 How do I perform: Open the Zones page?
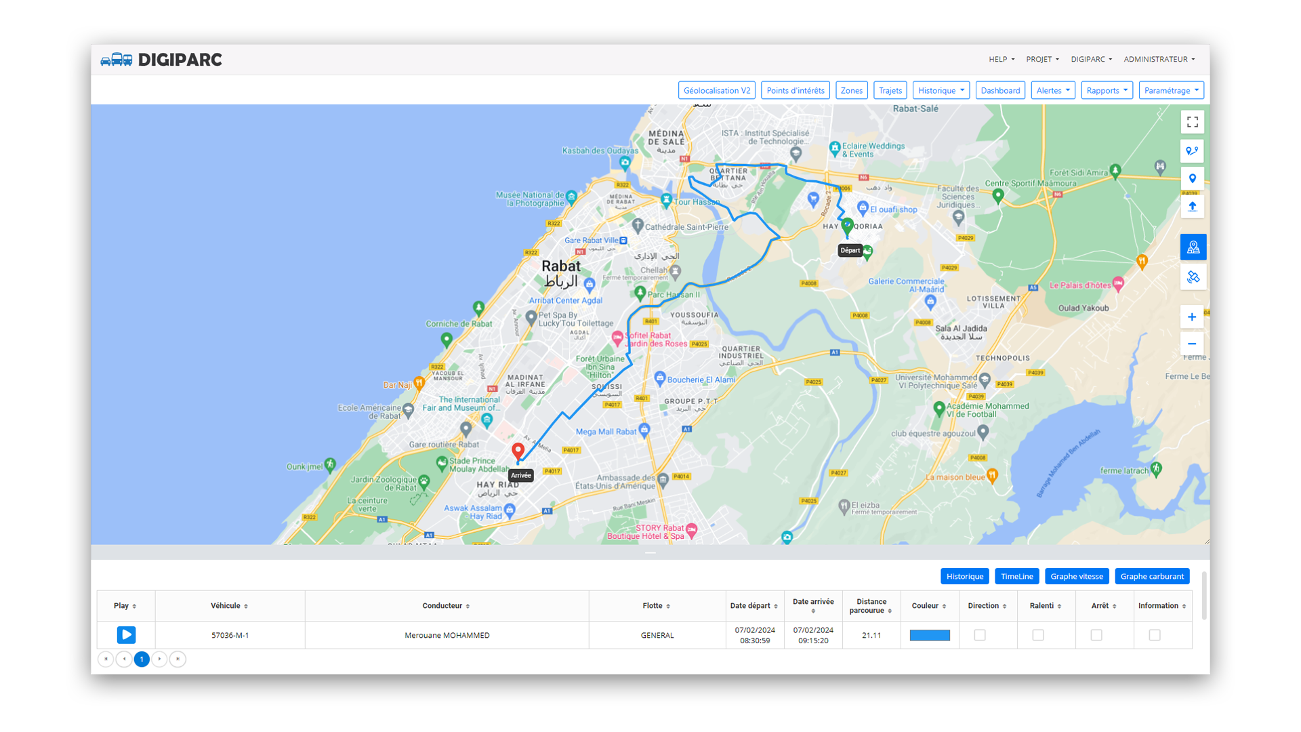pyautogui.click(x=852, y=90)
